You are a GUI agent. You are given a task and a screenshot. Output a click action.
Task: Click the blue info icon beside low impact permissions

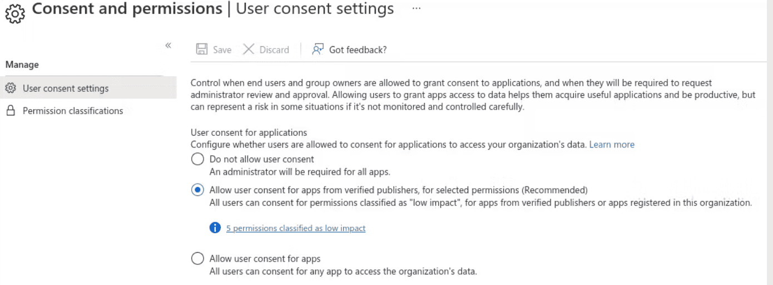215,228
